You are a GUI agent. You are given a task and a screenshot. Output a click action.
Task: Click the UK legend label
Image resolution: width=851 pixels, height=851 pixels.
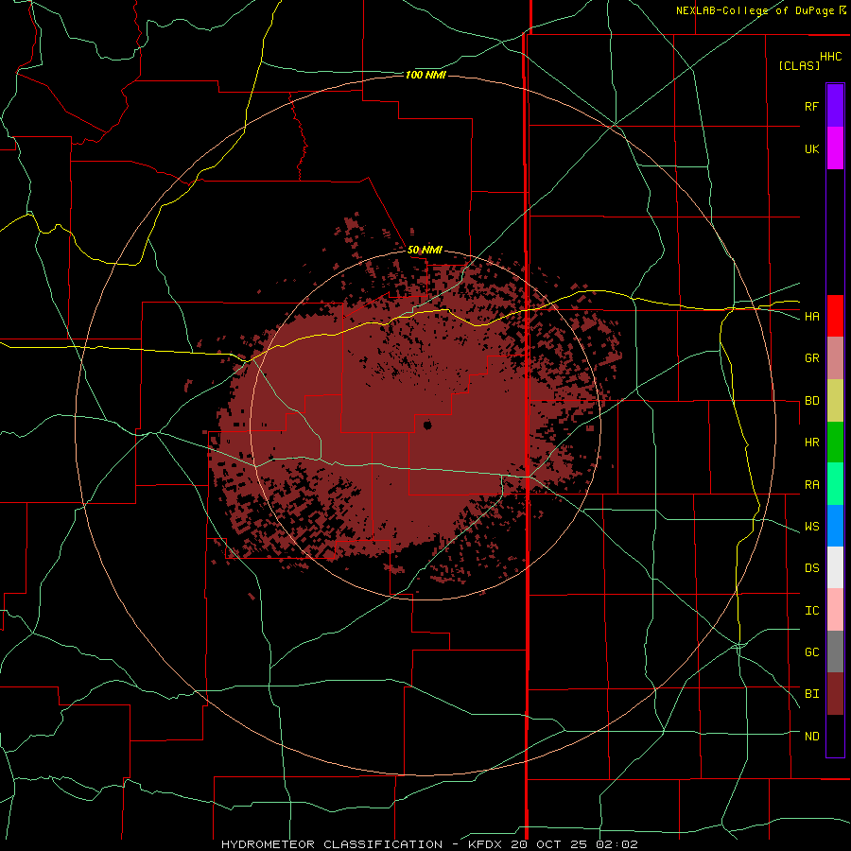(x=811, y=148)
